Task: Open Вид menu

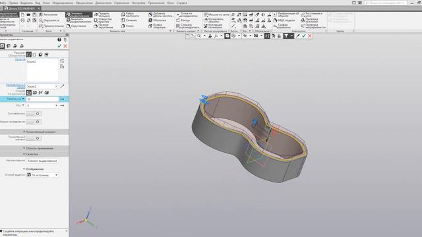Action: click(38, 3)
